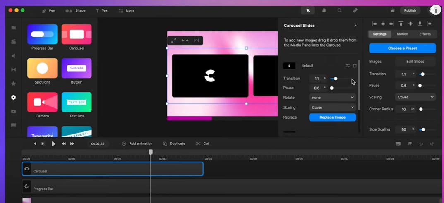The width and height of the screenshot is (444, 203).
Task: Click the Replace Image button
Action: (332, 117)
